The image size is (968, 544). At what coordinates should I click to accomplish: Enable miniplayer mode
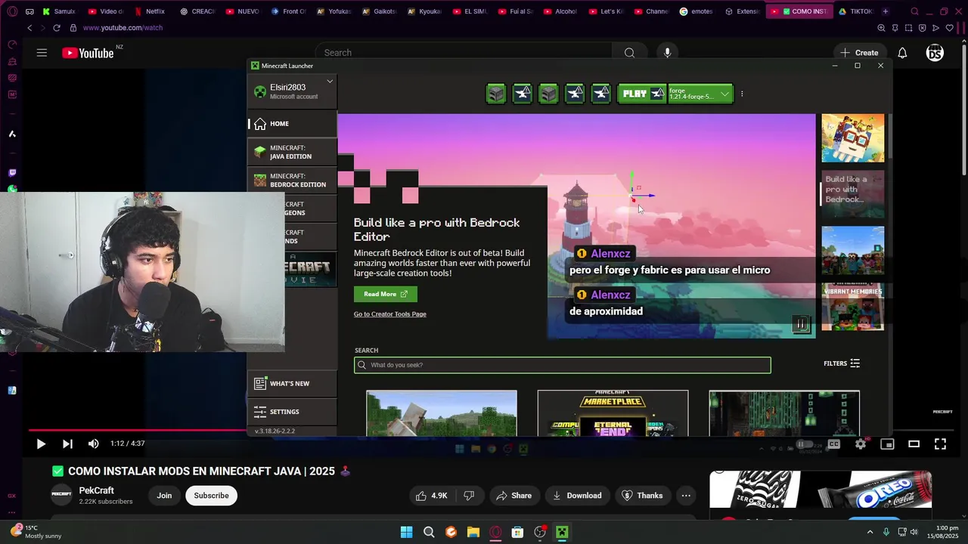(887, 444)
